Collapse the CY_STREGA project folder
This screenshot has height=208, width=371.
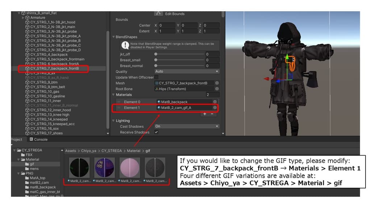point(14,150)
